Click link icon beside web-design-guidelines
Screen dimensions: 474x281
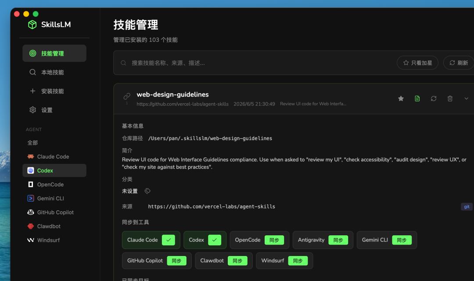[127, 96]
